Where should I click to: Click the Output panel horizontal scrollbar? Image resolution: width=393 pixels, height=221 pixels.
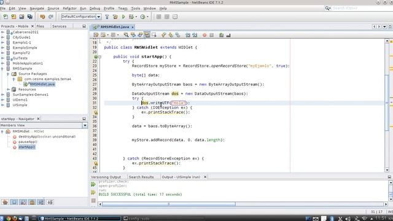point(169,204)
